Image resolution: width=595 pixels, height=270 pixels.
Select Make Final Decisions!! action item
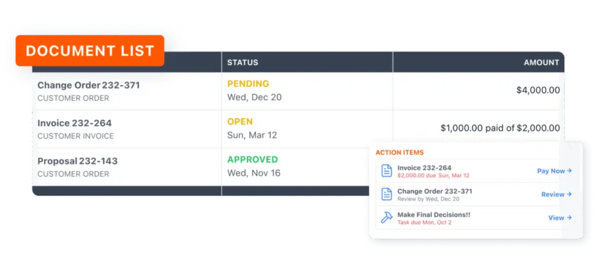(434, 215)
